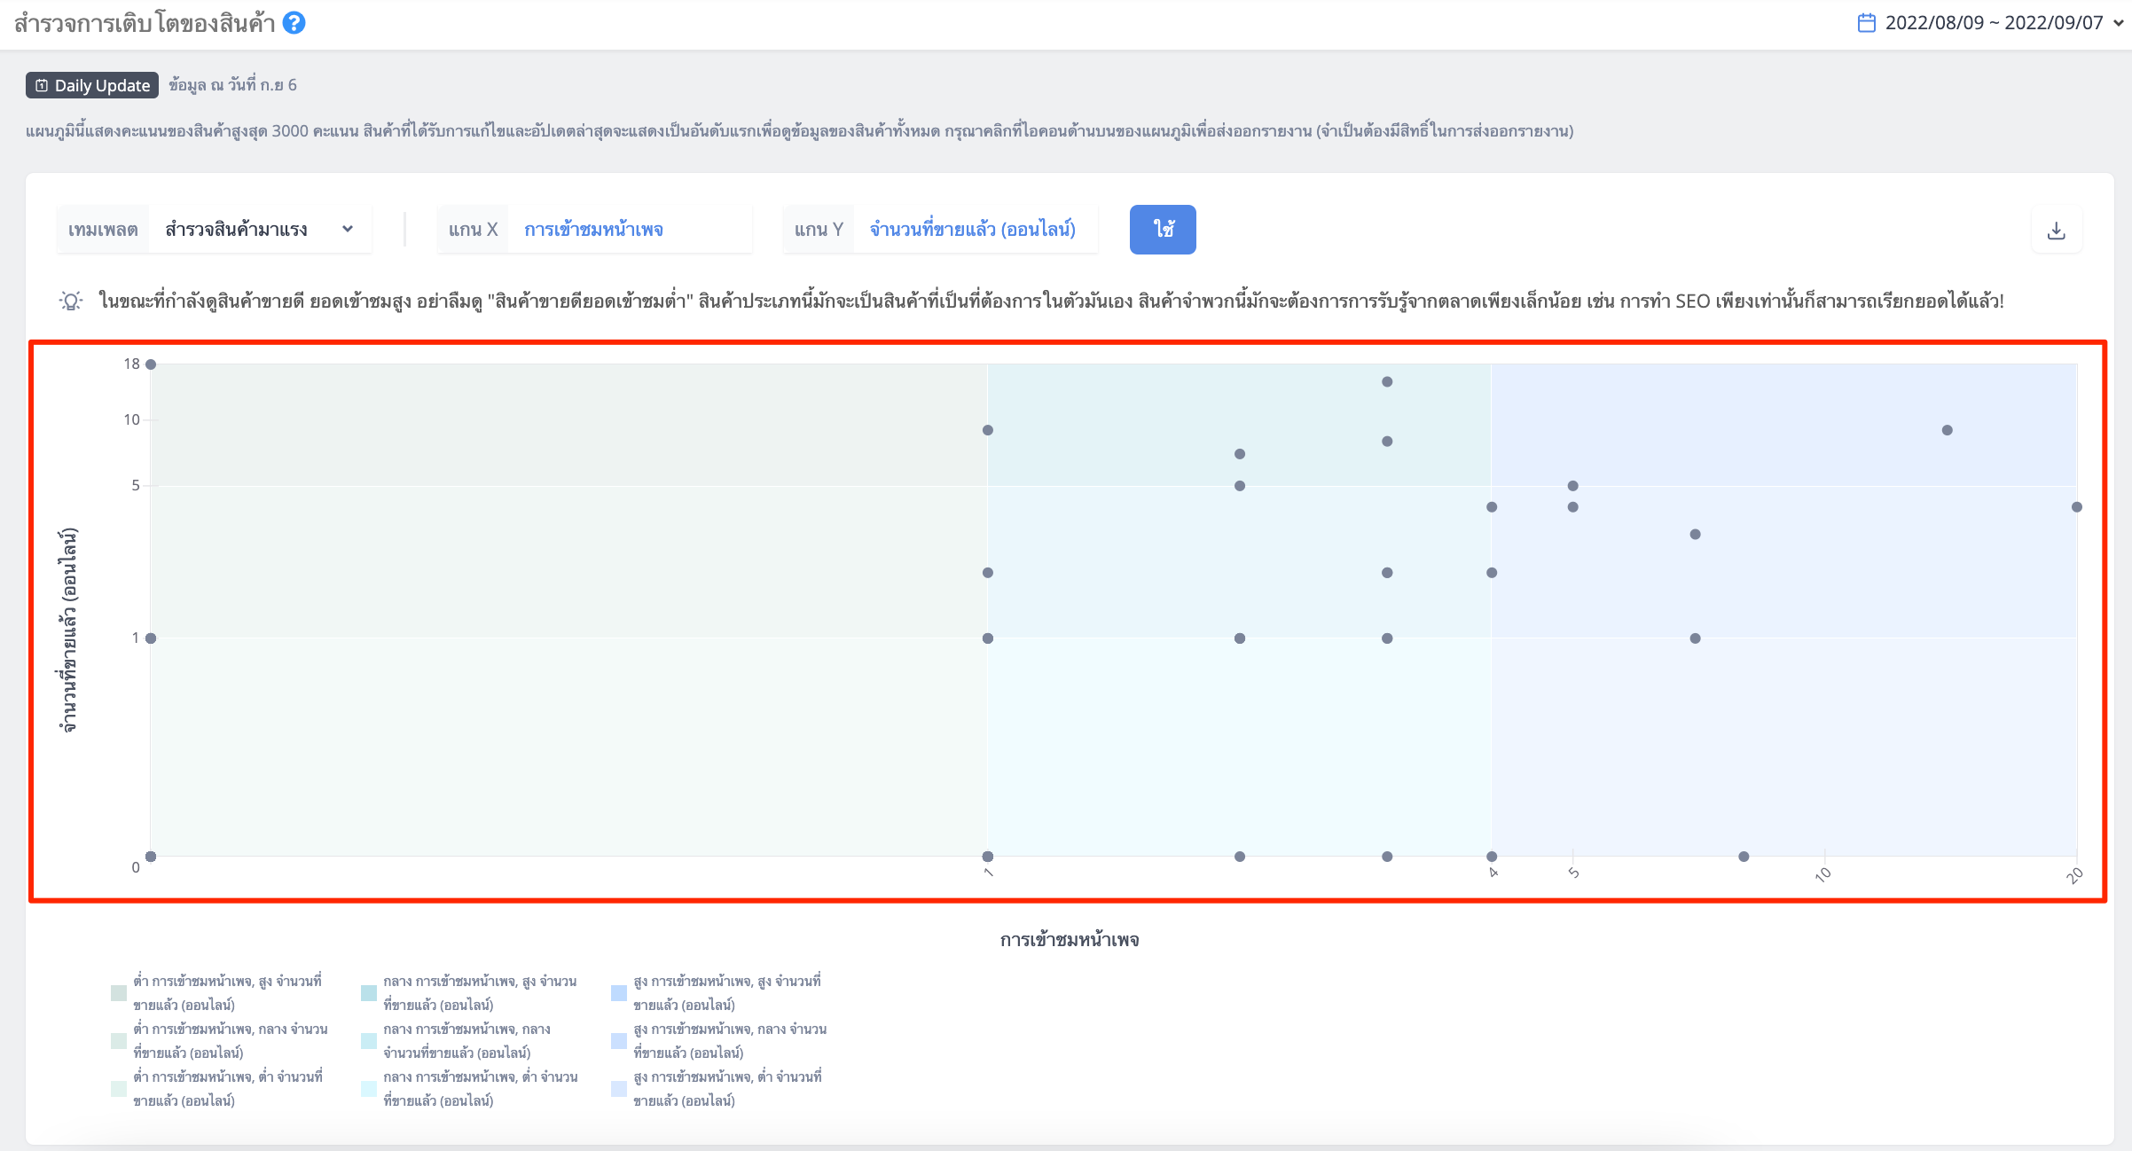The width and height of the screenshot is (2132, 1151).
Task: Click the lone data point between 10 and 20 views
Action: point(1948,430)
